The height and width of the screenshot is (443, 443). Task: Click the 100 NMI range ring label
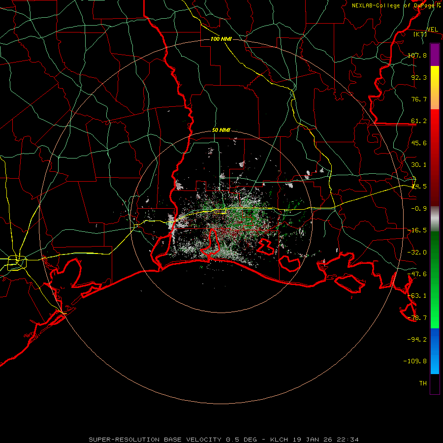click(221, 39)
